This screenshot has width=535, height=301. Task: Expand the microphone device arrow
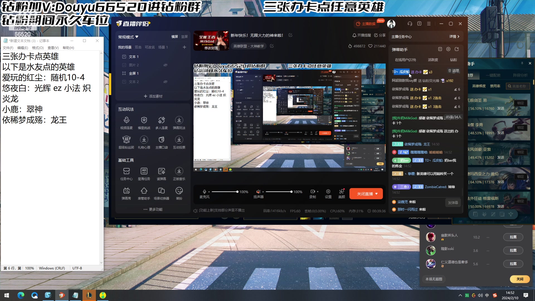209,192
